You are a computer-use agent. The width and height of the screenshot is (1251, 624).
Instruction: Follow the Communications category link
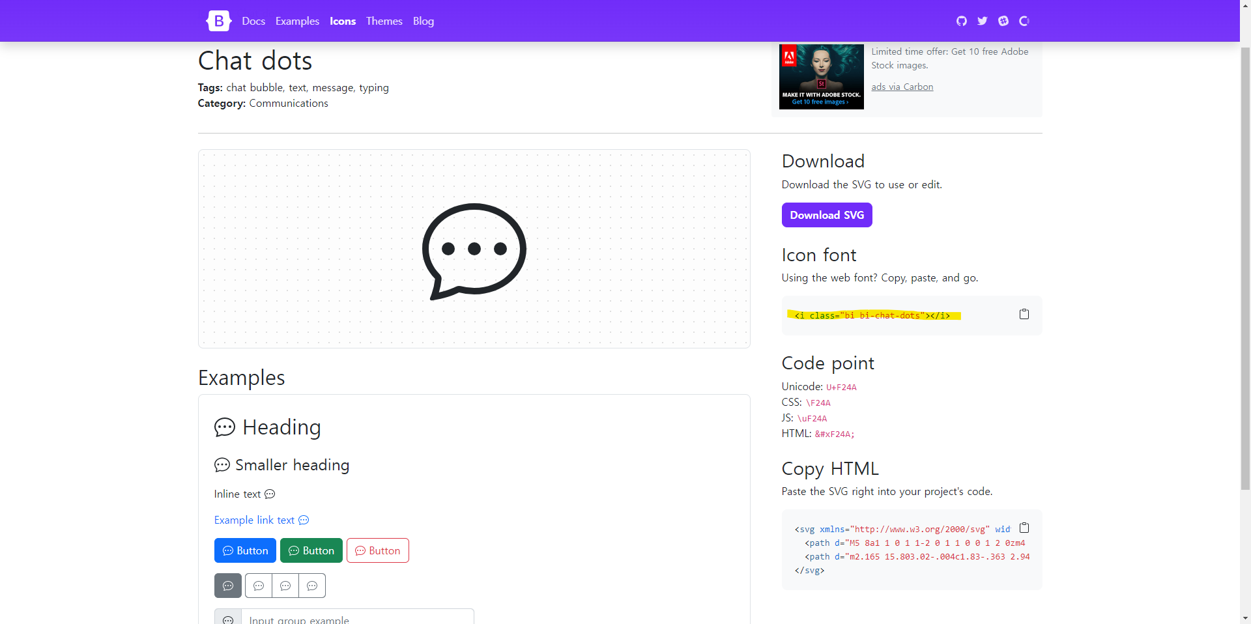288,103
